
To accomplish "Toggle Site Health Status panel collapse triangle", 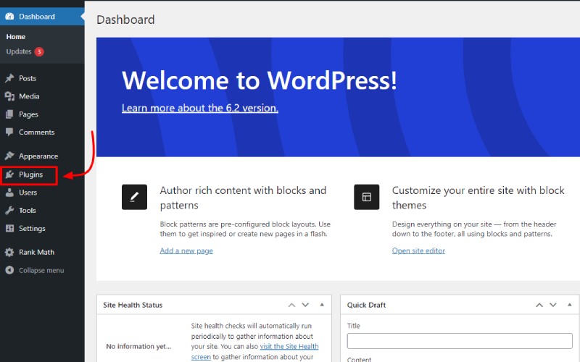I will pos(322,305).
